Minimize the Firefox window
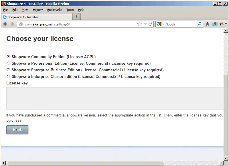Screen dimensions: 229x166 click(x=215, y=4)
